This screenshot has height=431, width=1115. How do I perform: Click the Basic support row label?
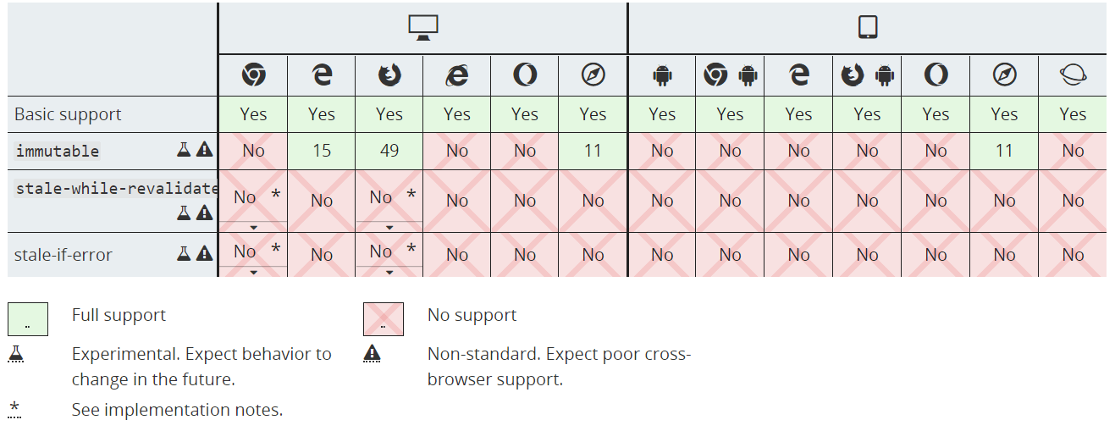(68, 114)
